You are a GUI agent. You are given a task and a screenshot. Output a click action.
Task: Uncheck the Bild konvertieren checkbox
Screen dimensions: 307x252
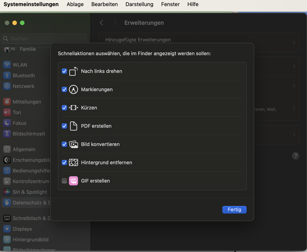click(64, 144)
